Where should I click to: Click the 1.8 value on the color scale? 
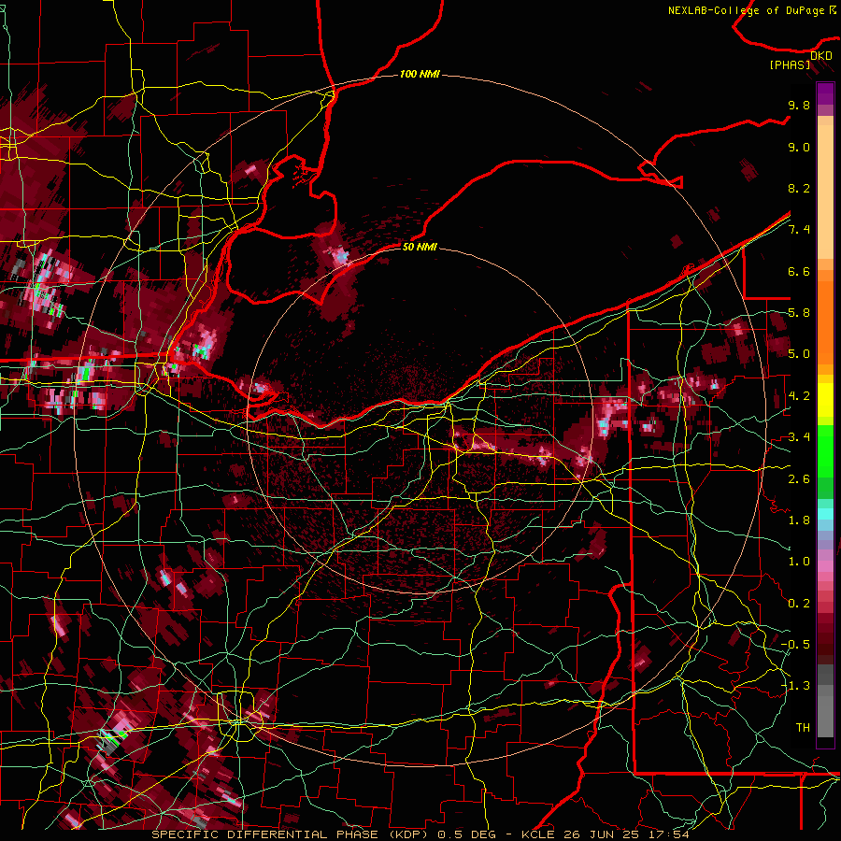pyautogui.click(x=799, y=520)
